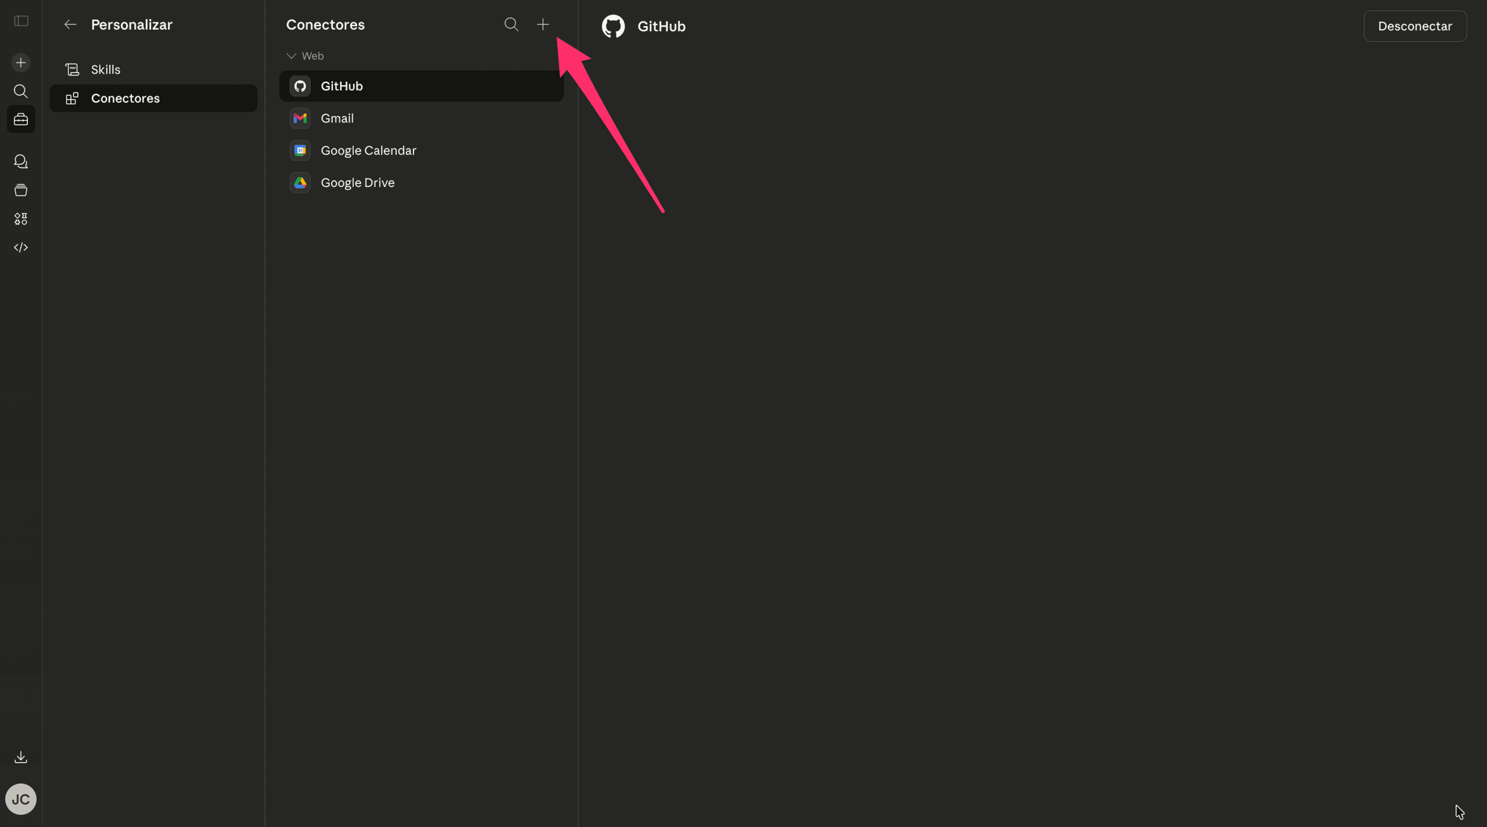Click the new chat plus icon
The width and height of the screenshot is (1487, 827).
pos(21,63)
